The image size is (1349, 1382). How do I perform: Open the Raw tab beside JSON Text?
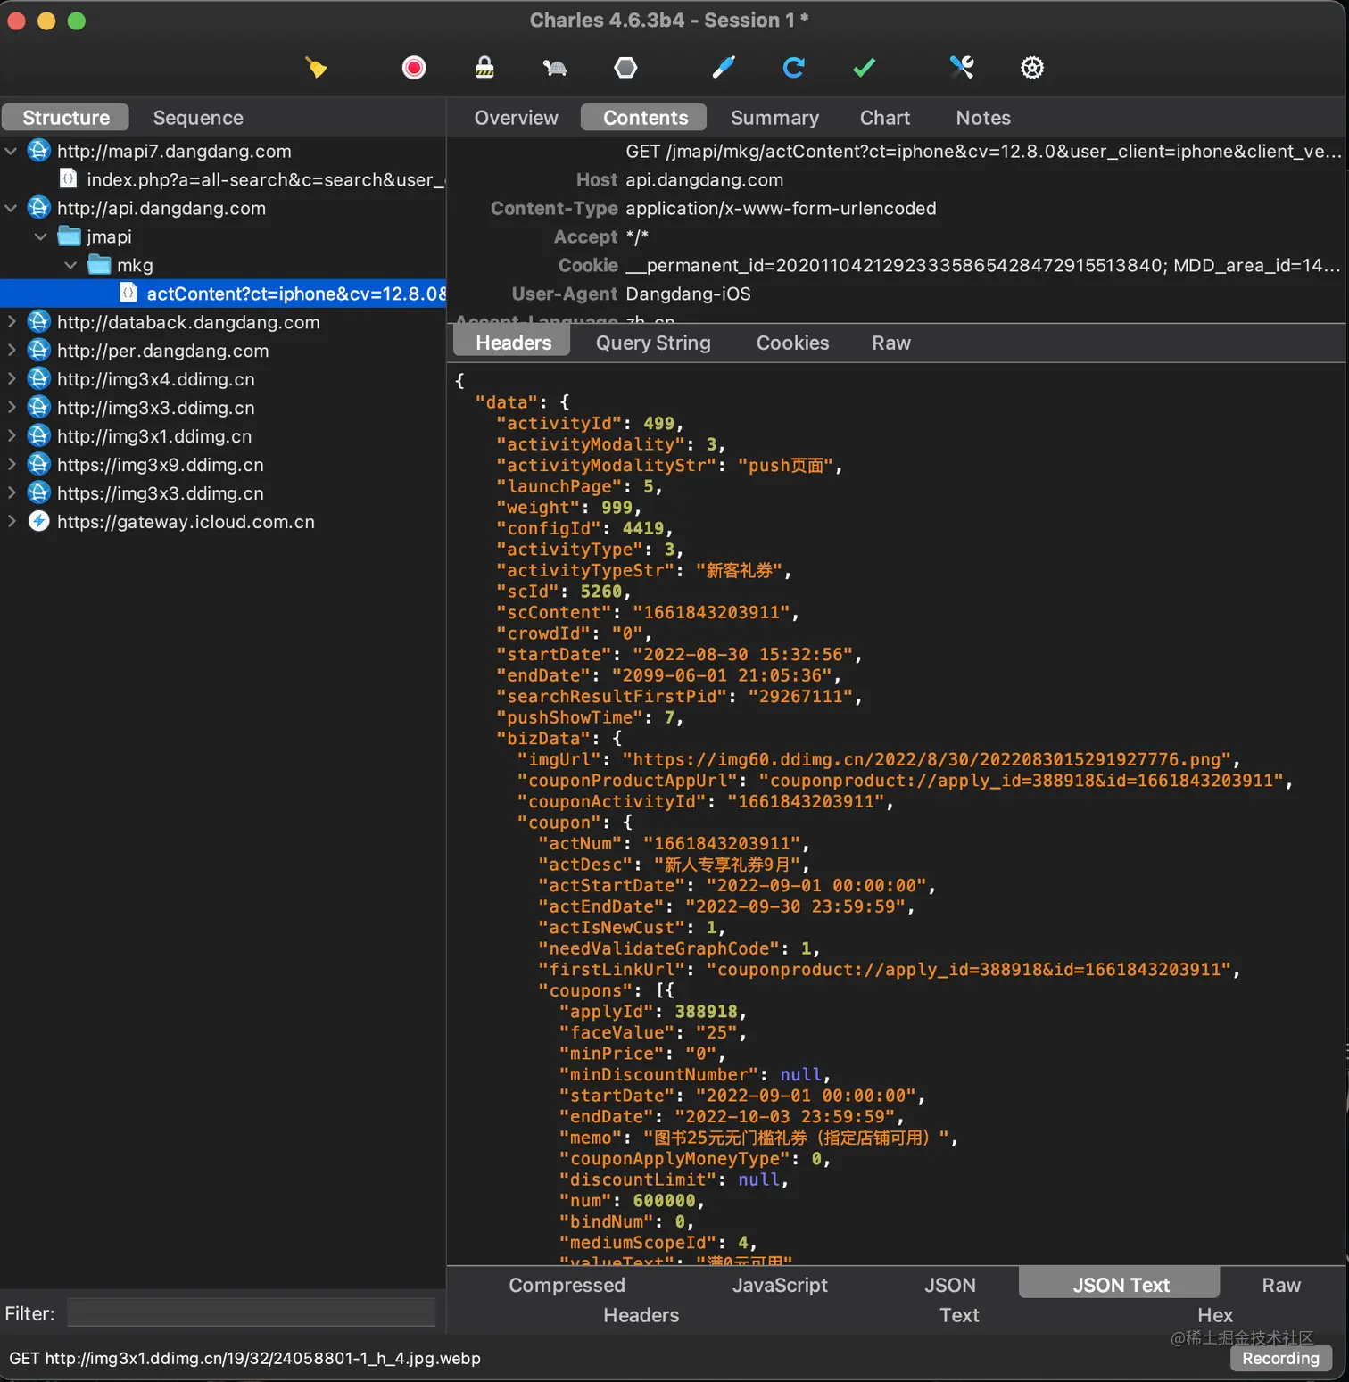(x=1281, y=1286)
